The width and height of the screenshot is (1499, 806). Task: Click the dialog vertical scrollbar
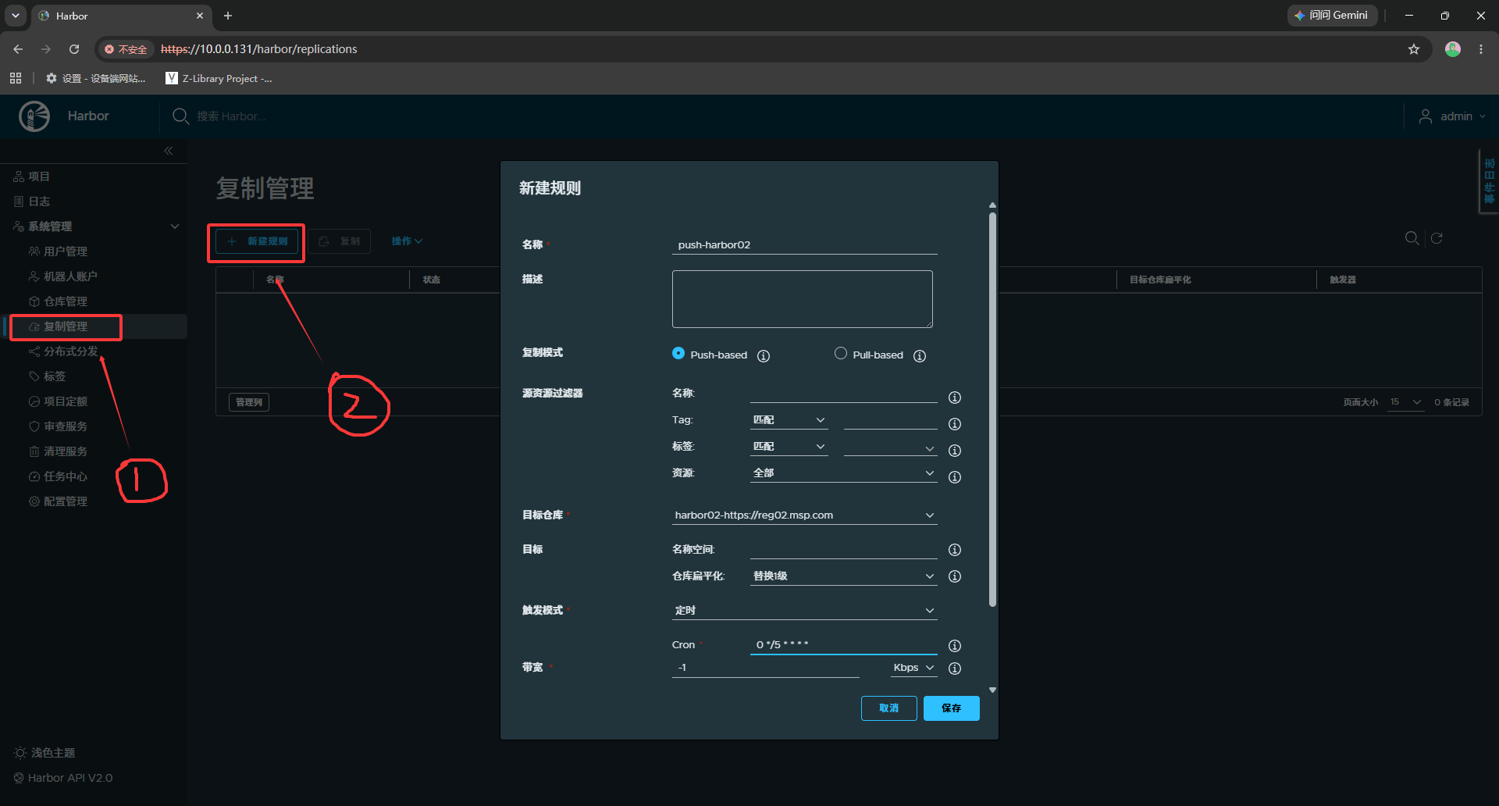coord(992,409)
